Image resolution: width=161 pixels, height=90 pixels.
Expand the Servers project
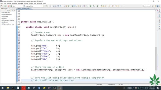click(2, 22)
